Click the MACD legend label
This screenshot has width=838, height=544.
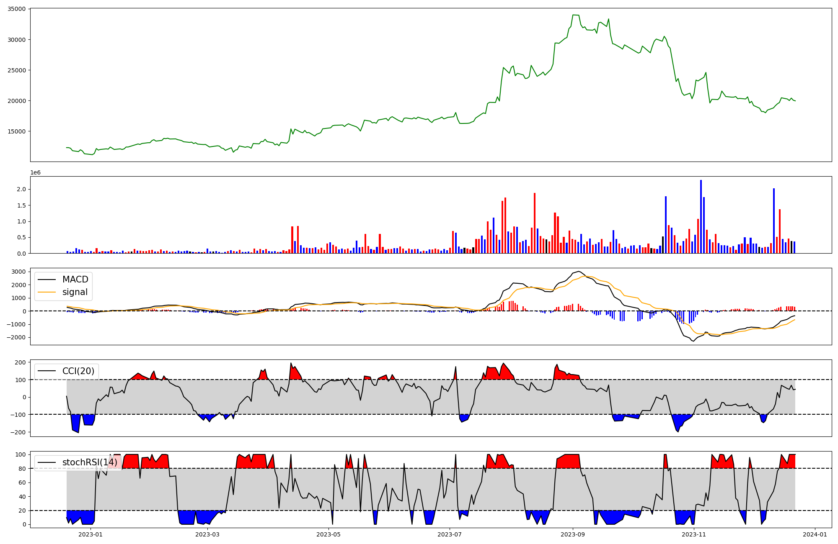pos(75,280)
